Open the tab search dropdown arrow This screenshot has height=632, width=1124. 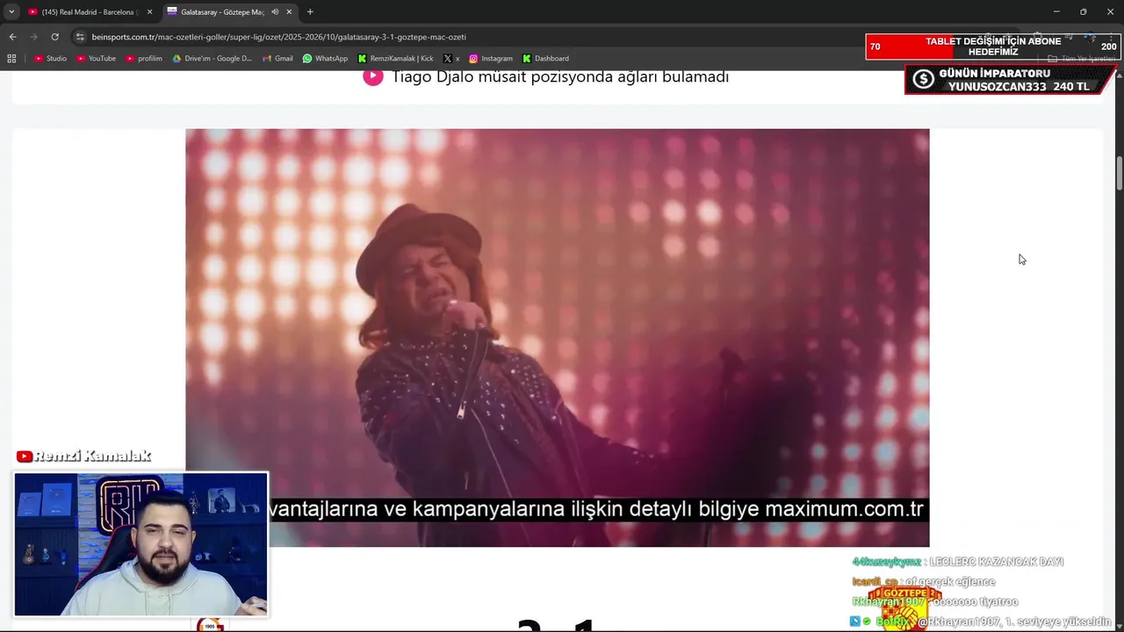(11, 11)
